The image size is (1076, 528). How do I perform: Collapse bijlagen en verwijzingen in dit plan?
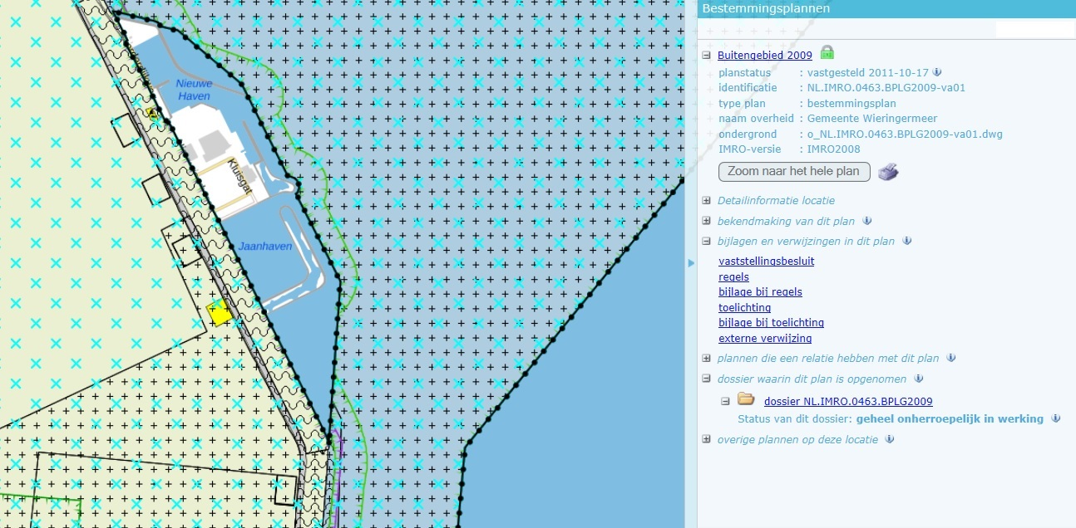[706, 242]
